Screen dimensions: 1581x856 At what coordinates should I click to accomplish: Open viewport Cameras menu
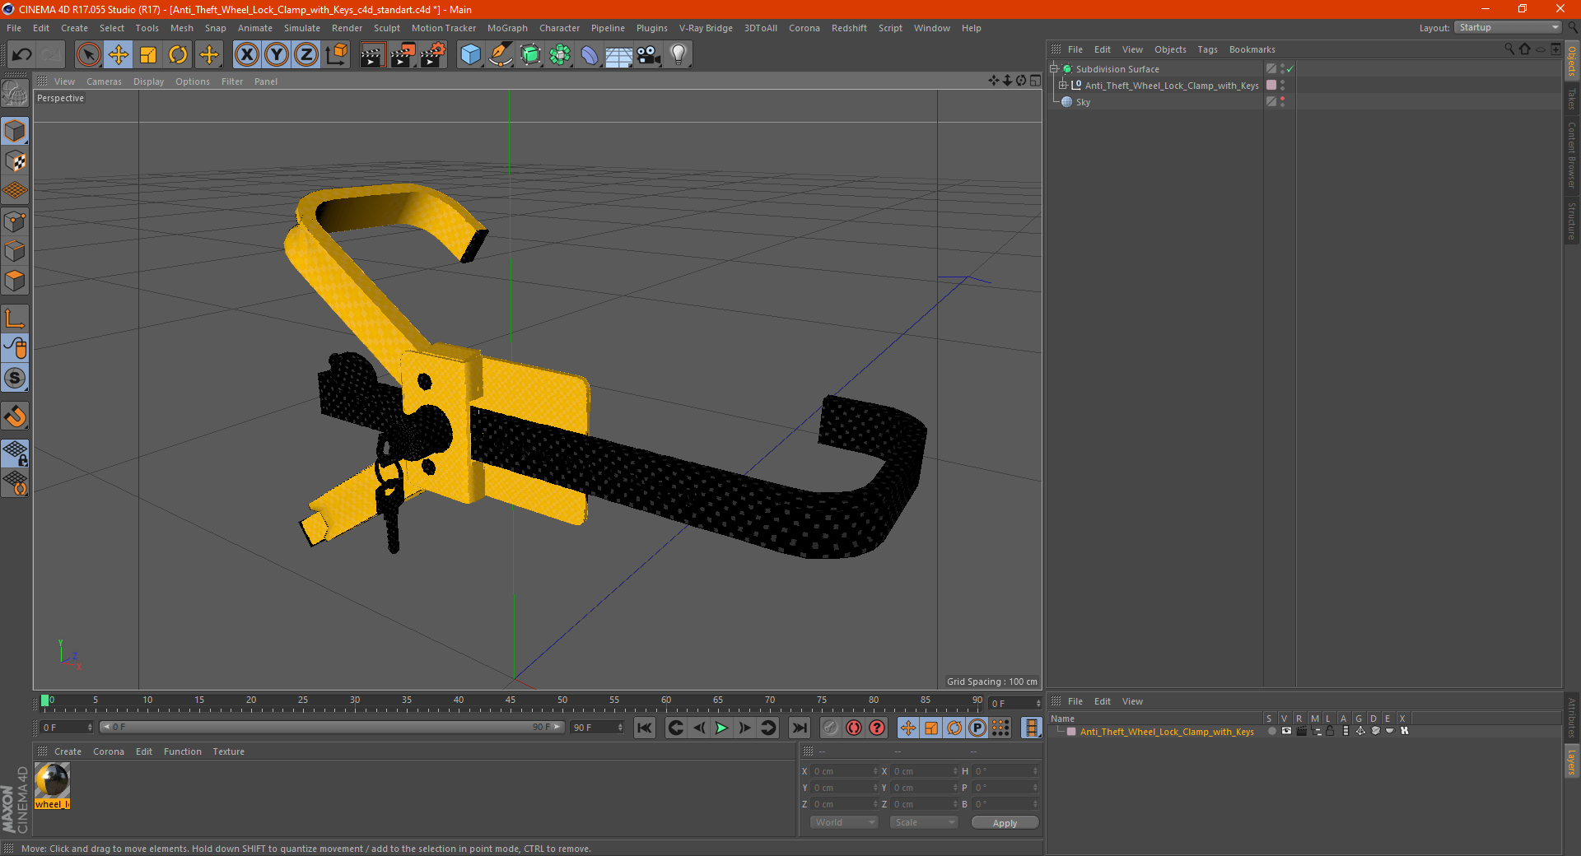[x=104, y=81]
